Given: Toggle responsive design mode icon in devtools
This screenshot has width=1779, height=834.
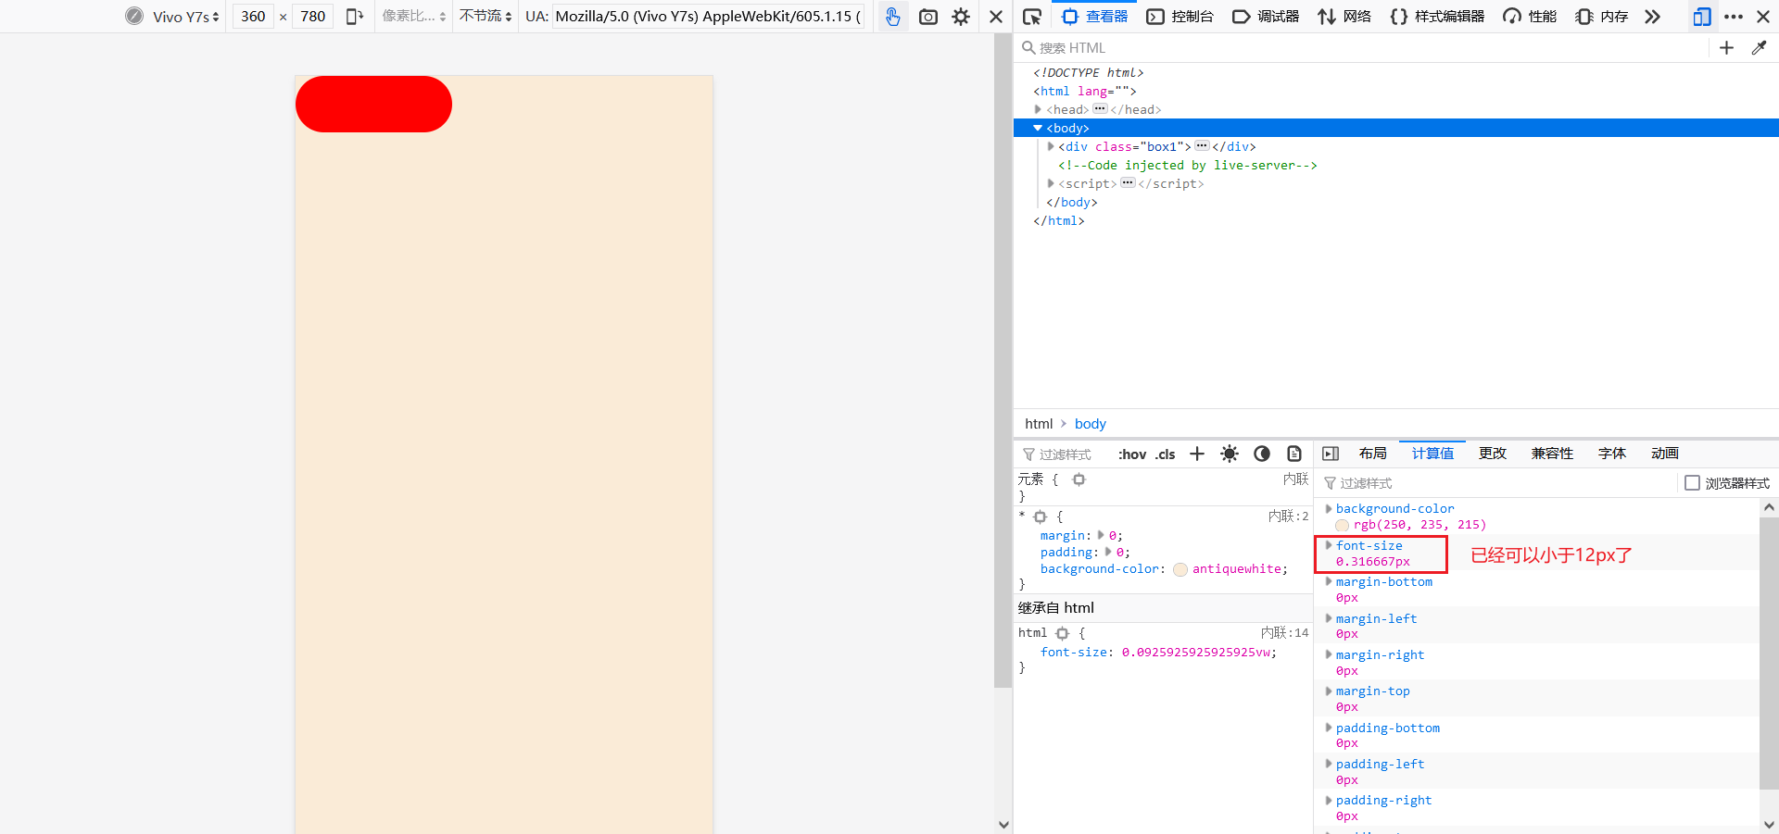Looking at the screenshot, I should click(x=1702, y=17).
